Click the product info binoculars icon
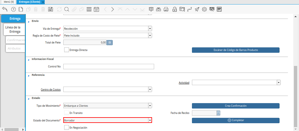The image size is (299, 131). (212, 9)
